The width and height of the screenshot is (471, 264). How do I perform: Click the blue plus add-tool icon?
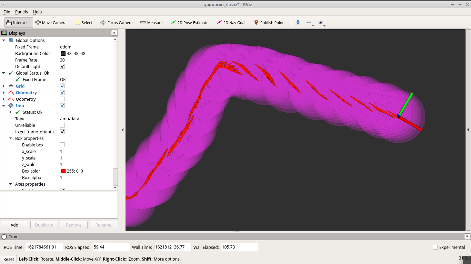tap(298, 22)
